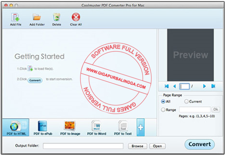Viewport: 225px width, 155px height.
Task: Click the Browse button
Action: 137,146
